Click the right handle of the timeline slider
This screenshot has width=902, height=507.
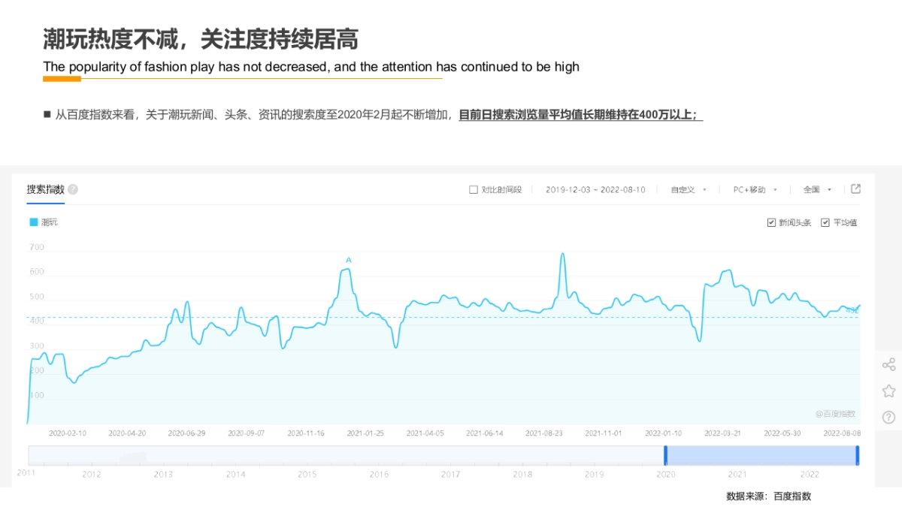point(858,455)
